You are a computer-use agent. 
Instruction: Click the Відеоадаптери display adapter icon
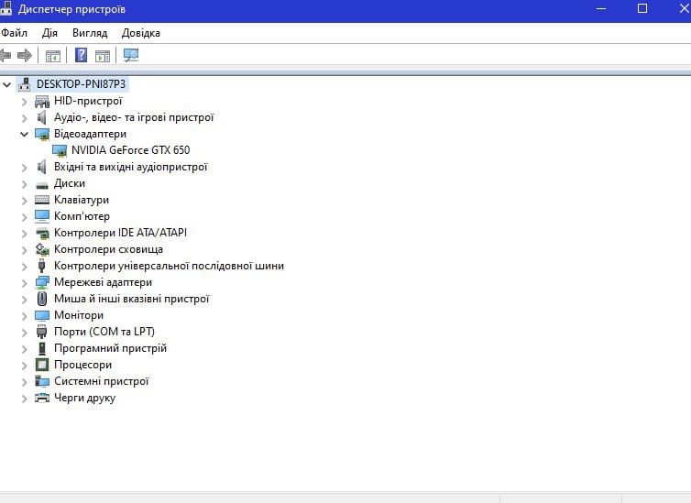42,135
